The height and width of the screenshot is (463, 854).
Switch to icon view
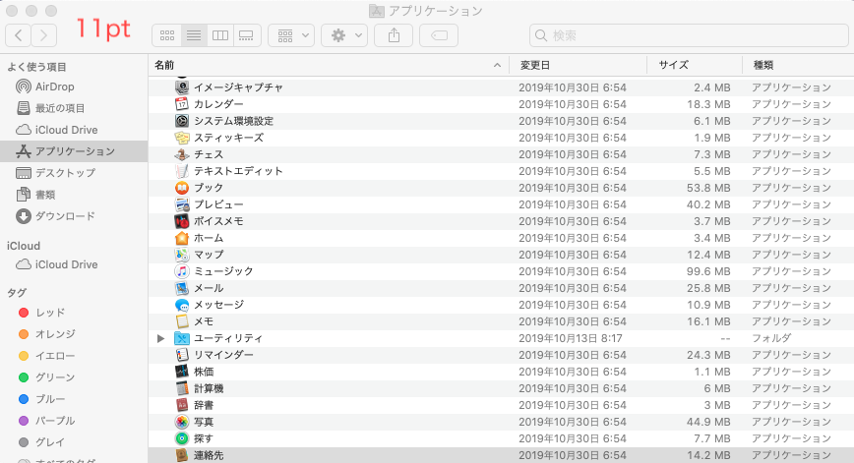166,36
